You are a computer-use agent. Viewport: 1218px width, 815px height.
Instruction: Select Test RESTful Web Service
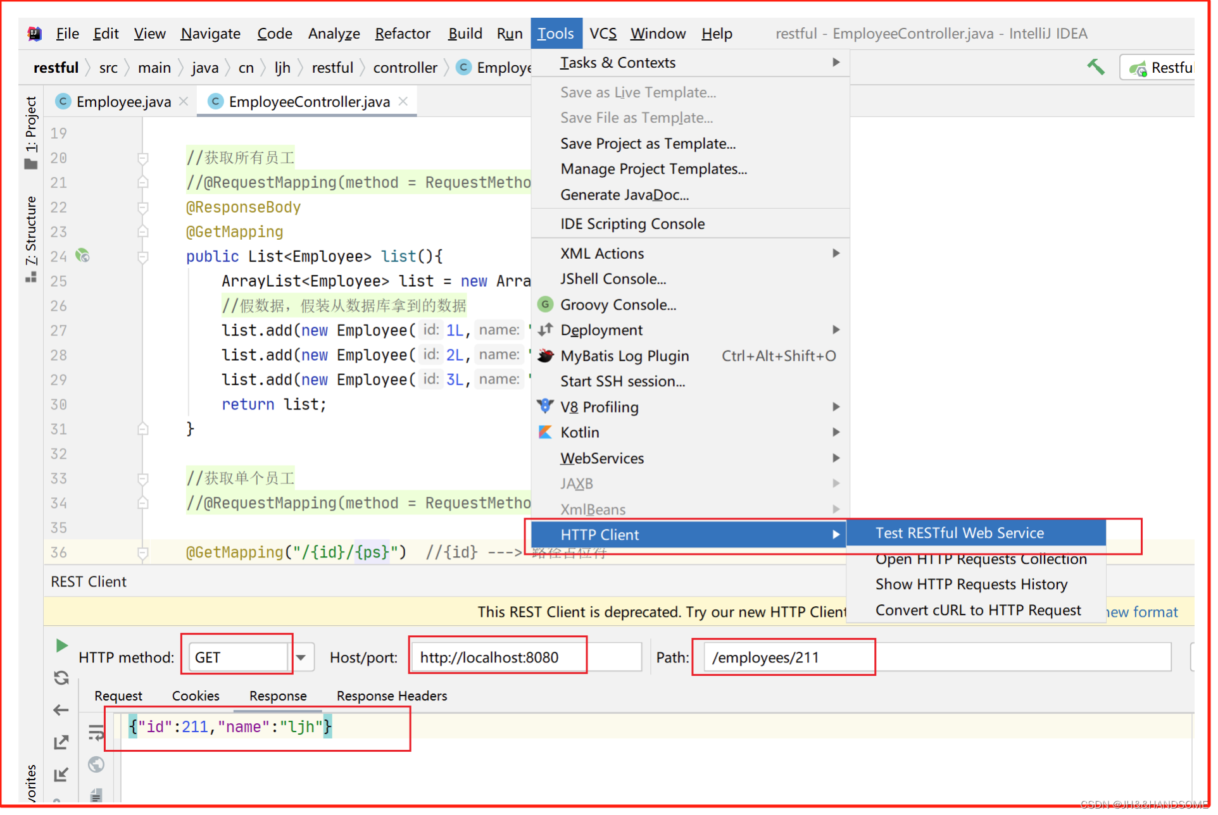point(976,533)
